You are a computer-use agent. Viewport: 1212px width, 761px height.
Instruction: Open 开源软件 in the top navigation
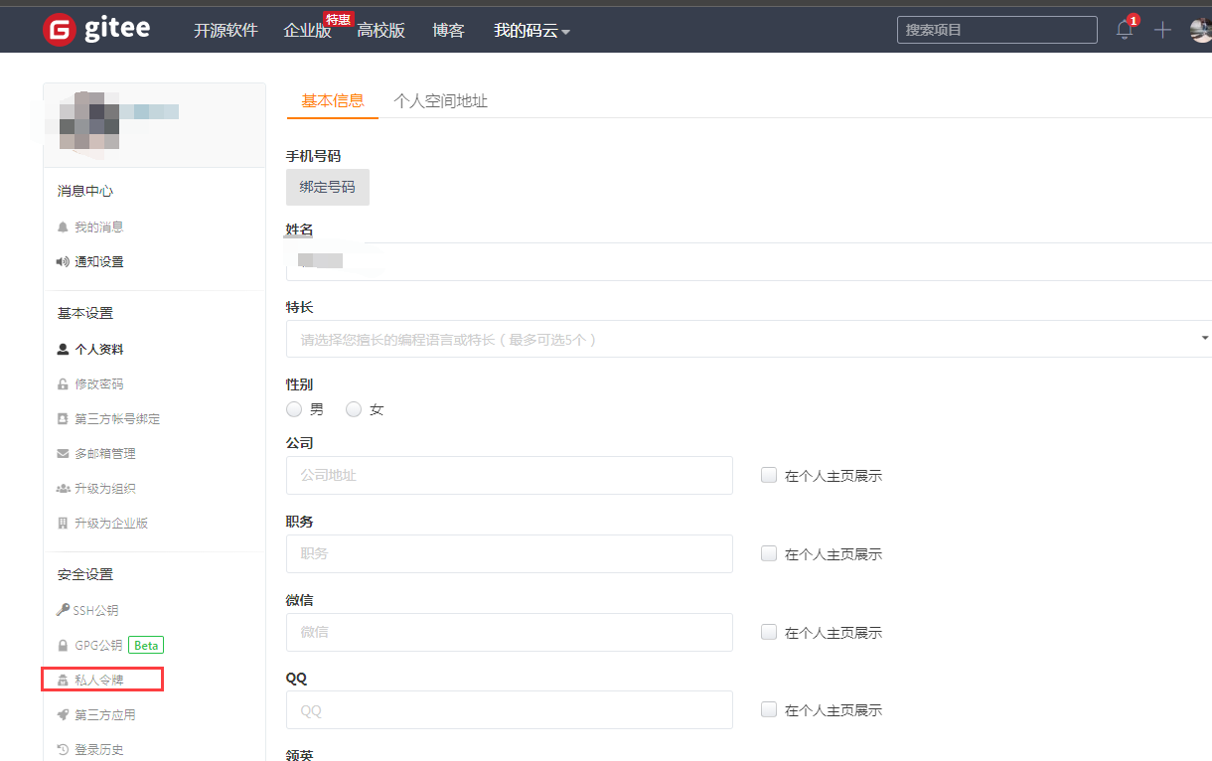[x=226, y=31]
